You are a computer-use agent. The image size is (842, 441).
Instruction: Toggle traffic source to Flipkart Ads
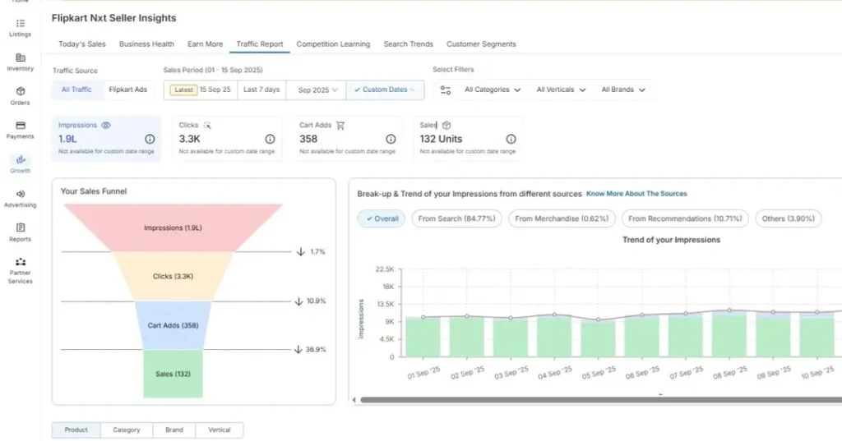128,90
